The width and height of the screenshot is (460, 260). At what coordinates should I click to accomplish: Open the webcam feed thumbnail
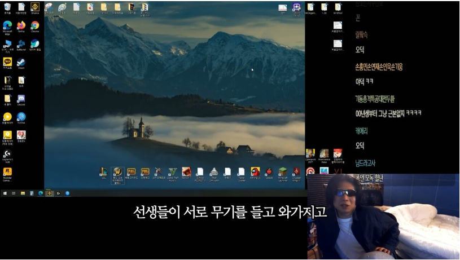[x=383, y=217]
